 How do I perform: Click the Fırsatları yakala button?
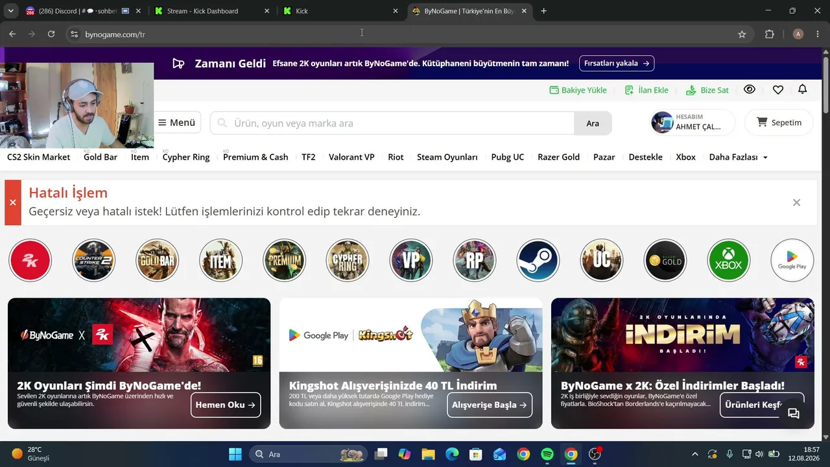(617, 63)
